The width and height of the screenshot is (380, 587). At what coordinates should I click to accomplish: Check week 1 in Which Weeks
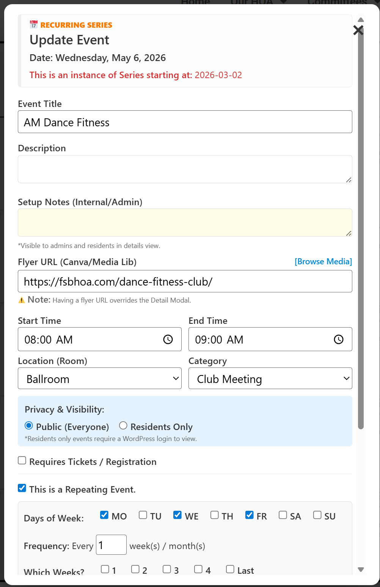click(x=105, y=569)
